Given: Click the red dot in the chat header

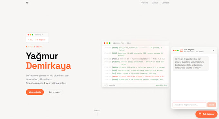Looking at the screenshot, I should click(174, 50).
